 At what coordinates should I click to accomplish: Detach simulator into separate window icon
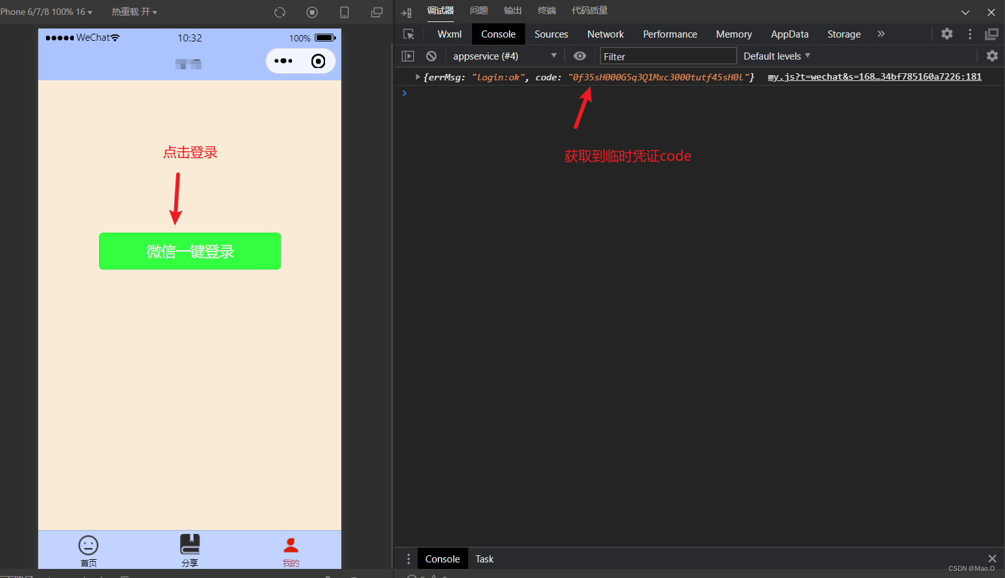coord(377,12)
